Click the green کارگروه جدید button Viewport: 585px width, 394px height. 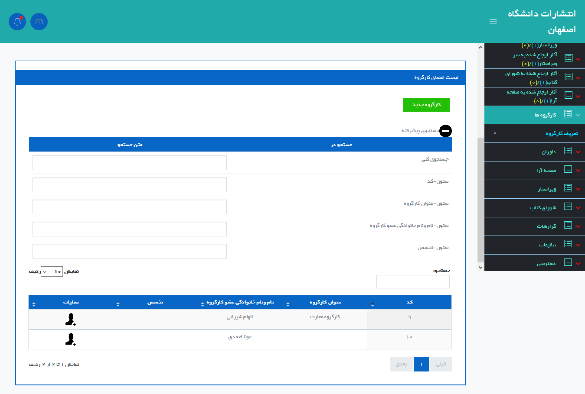[426, 105]
